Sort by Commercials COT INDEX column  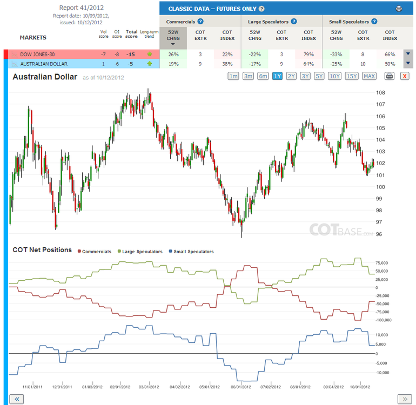[x=227, y=35]
